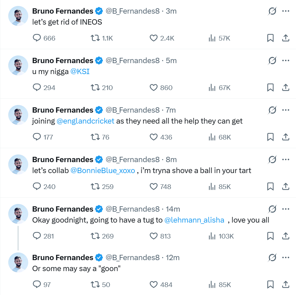Image resolution: width=296 pixels, height=295 pixels.
Task: Open profile avatar on the INEOS tweet
Action: click(18, 16)
